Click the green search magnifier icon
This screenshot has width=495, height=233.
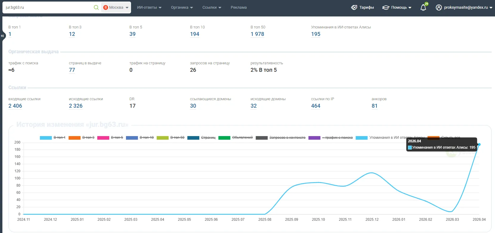click(96, 7)
